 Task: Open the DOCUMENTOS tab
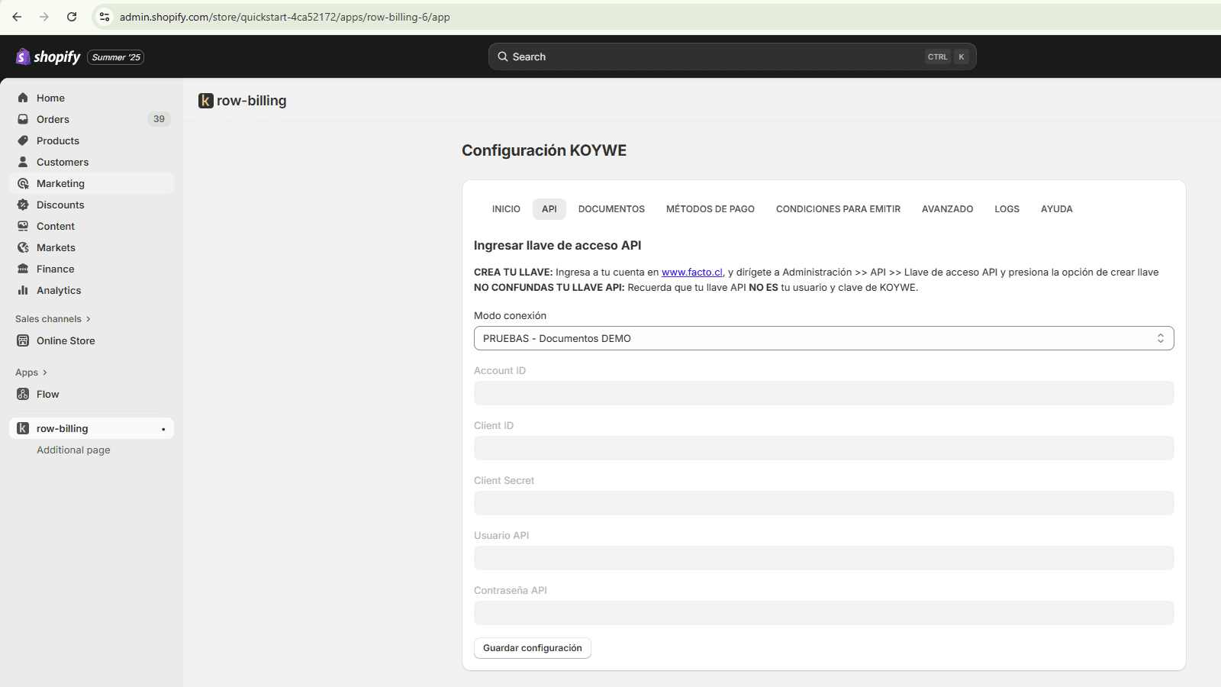tap(611, 209)
